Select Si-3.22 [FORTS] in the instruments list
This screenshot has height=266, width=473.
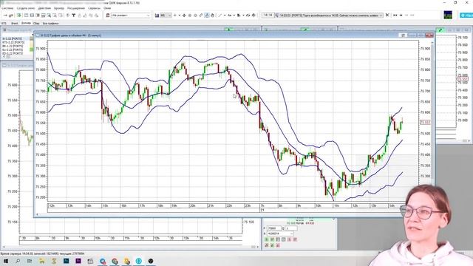[x=13, y=39]
